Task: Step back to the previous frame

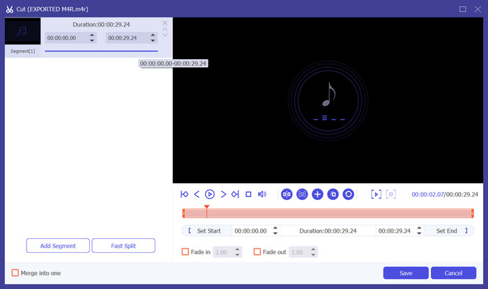Action: [197, 194]
